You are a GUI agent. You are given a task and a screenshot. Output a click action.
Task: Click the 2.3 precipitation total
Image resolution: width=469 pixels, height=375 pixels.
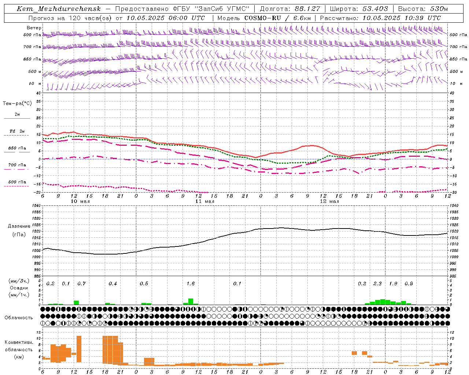pos(377,284)
